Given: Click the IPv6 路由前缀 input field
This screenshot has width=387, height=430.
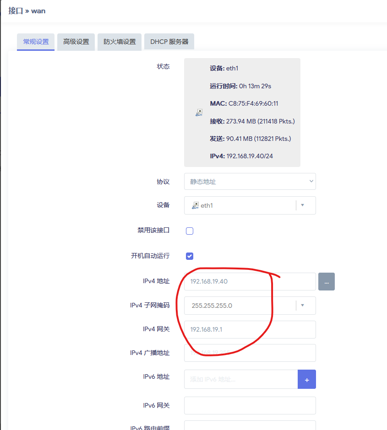Looking at the screenshot, I should pyautogui.click(x=250, y=426).
